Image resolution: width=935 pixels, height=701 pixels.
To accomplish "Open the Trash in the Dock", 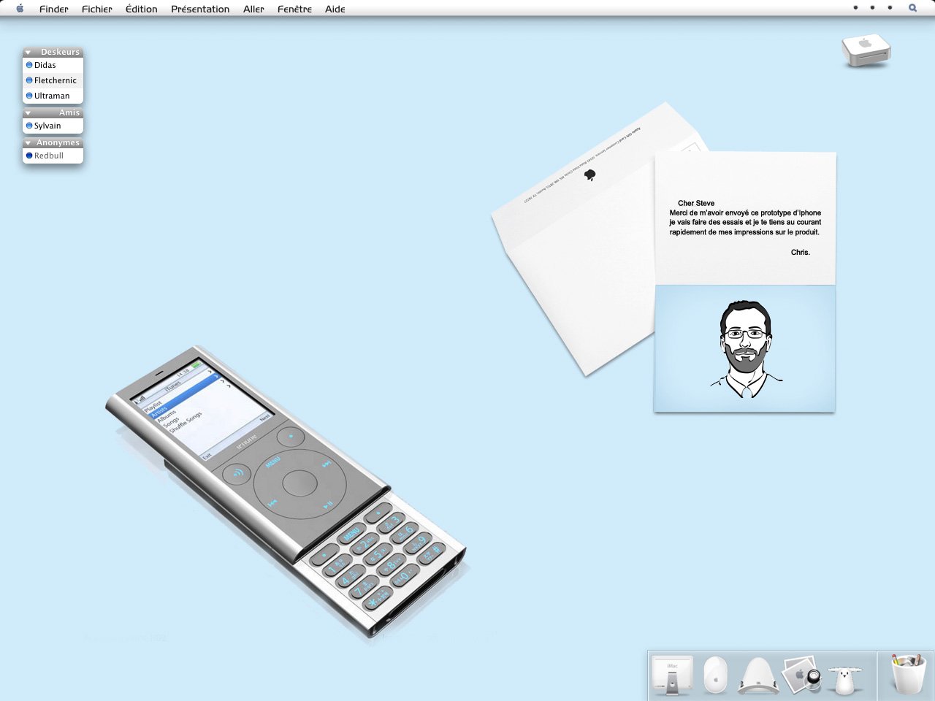I will pos(908,674).
